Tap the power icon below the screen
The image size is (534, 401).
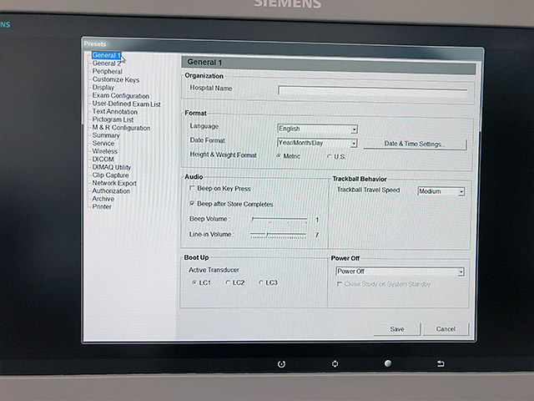pyautogui.click(x=281, y=364)
